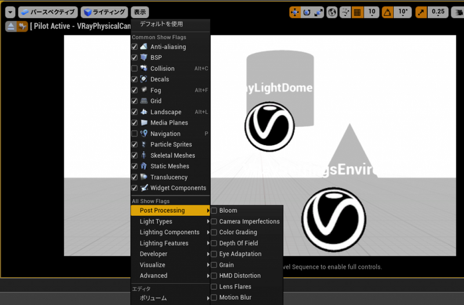Open the Advanced submenu
This screenshot has height=305, width=464.
coord(171,275)
